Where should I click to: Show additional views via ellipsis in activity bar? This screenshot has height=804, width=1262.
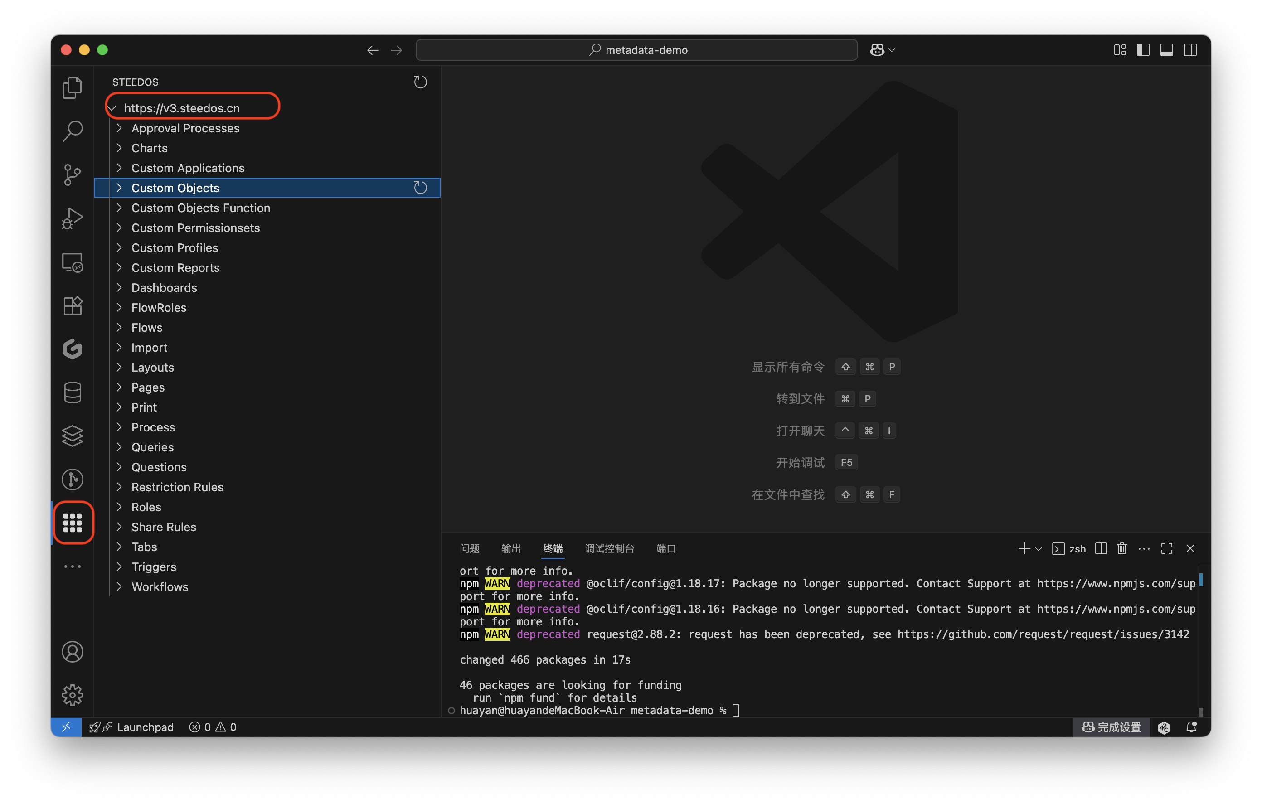click(x=73, y=566)
